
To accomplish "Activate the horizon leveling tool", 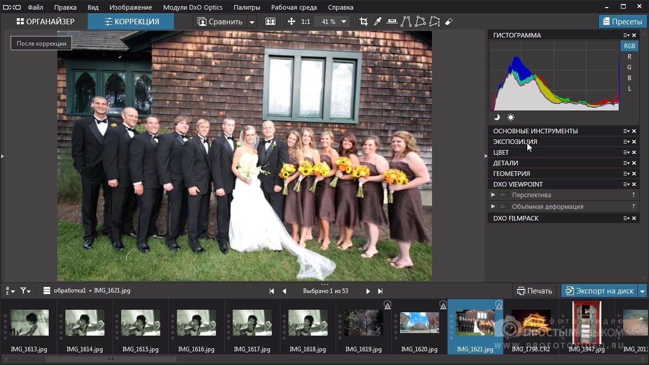I will [392, 22].
